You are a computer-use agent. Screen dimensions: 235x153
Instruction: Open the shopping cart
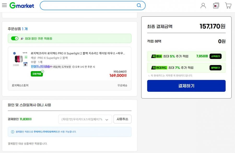[228, 5]
